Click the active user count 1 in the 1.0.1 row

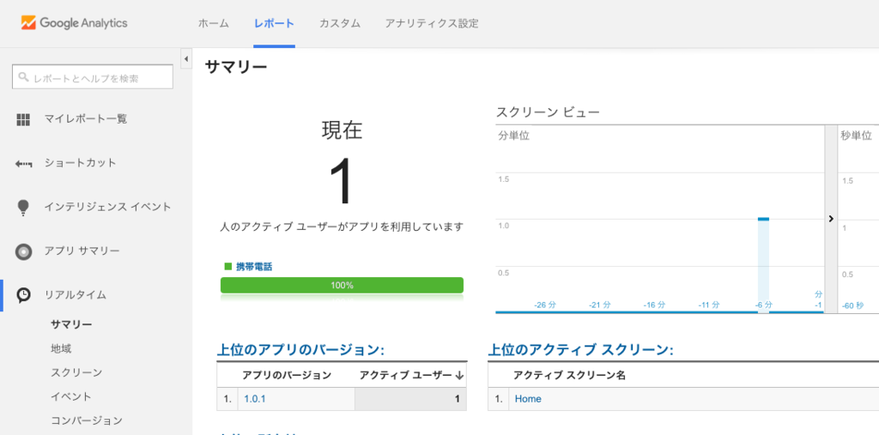(457, 399)
